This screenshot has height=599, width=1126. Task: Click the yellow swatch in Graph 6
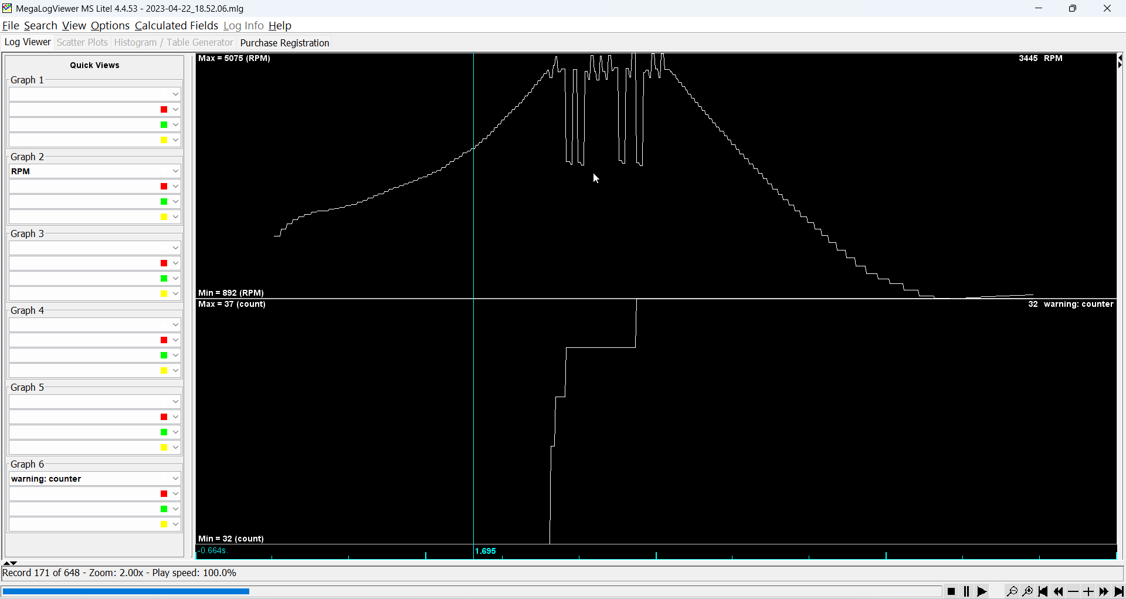click(x=164, y=524)
